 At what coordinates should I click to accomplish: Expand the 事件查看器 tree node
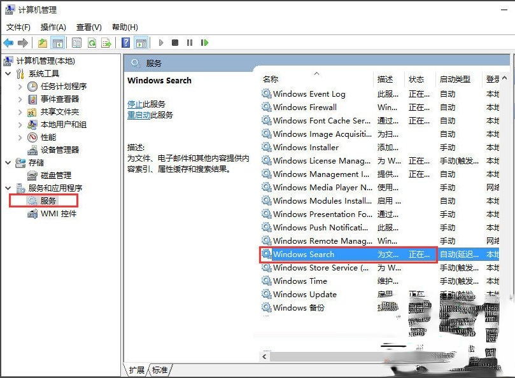coord(21,99)
